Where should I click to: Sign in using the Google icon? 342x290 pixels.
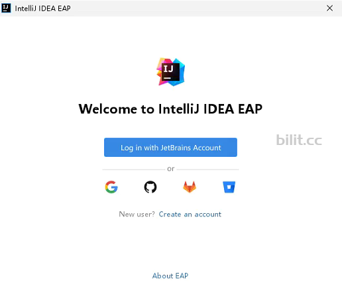(x=111, y=187)
